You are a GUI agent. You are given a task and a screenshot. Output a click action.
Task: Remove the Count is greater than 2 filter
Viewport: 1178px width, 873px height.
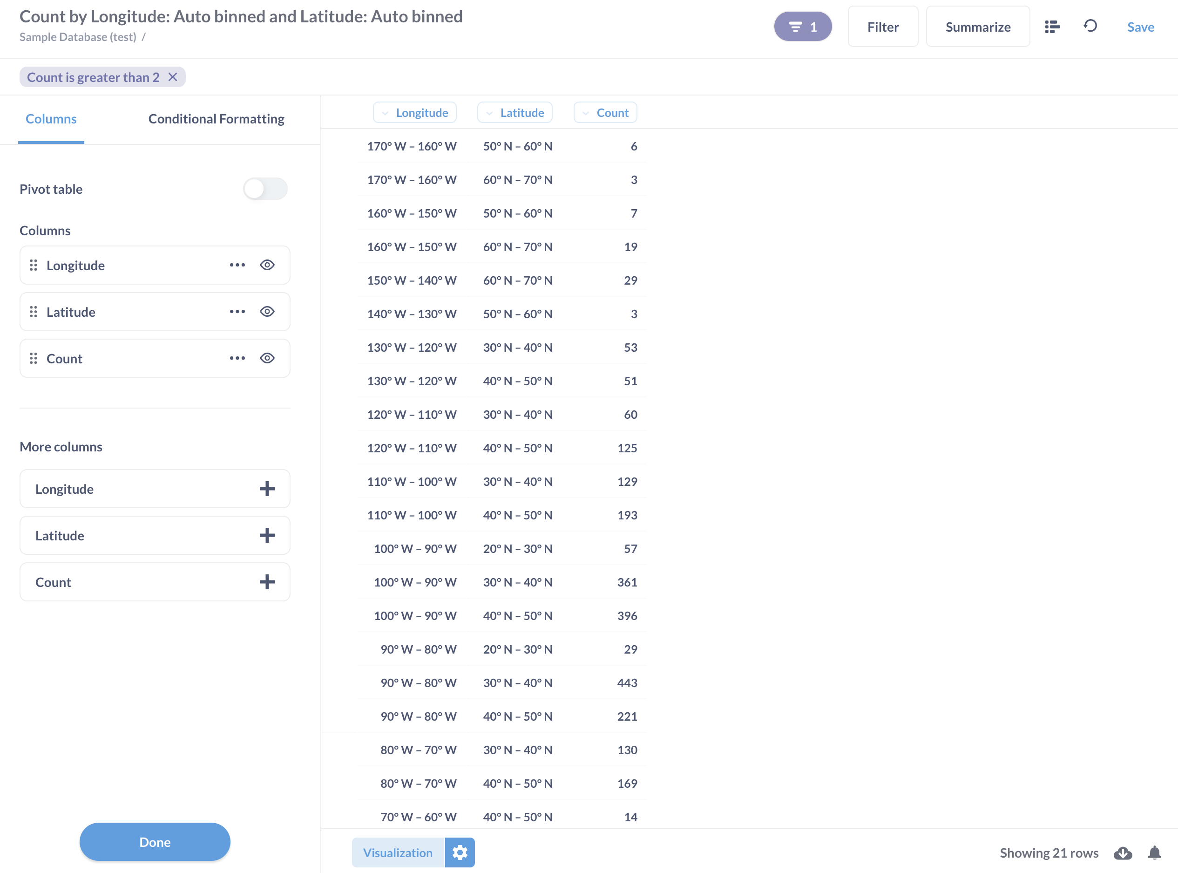(173, 77)
